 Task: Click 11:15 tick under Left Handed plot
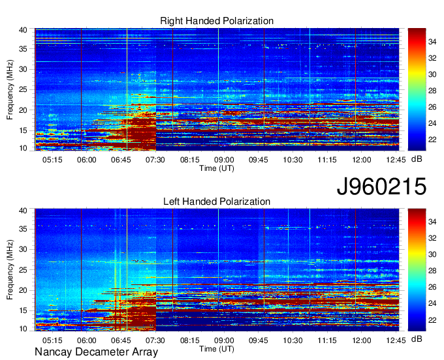(327, 340)
